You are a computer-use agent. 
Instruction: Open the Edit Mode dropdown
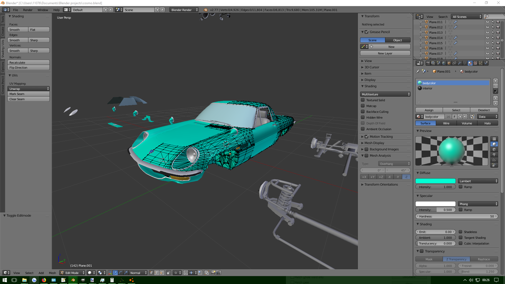tap(72, 273)
